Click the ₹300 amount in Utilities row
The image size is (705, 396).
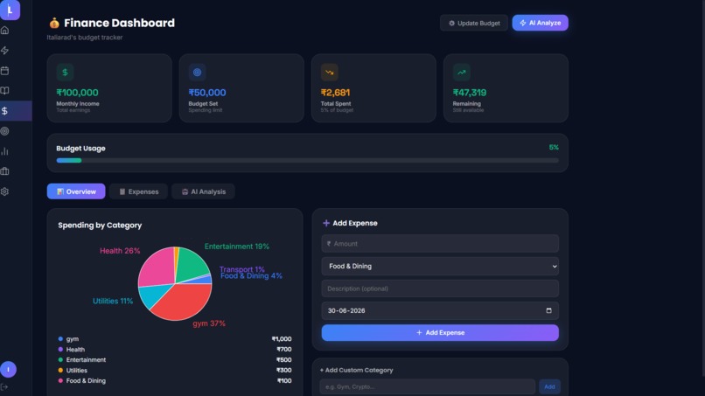point(284,371)
